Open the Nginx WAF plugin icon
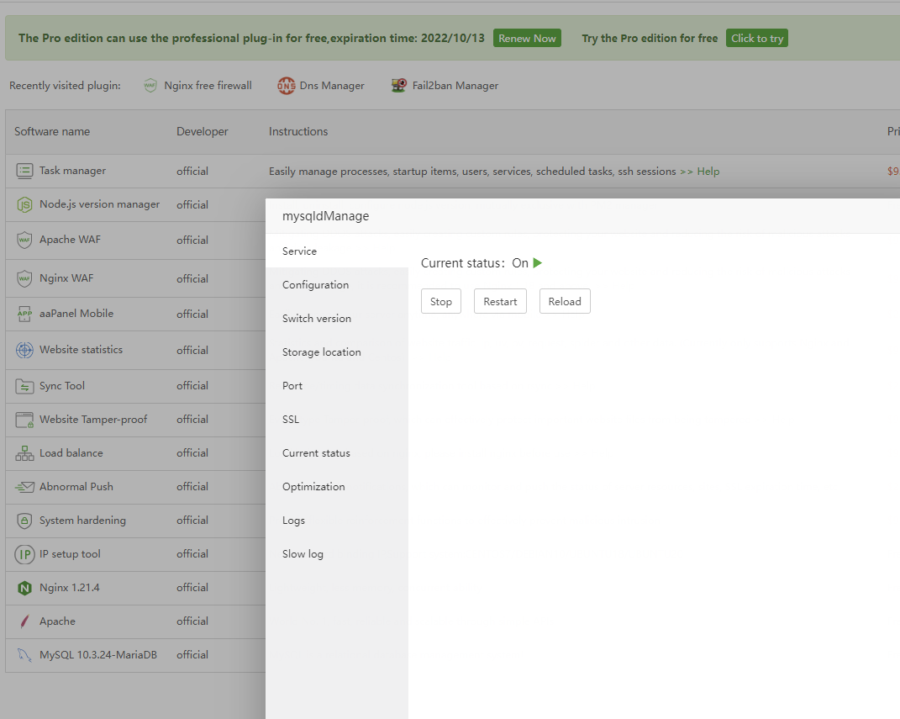 pyautogui.click(x=24, y=278)
